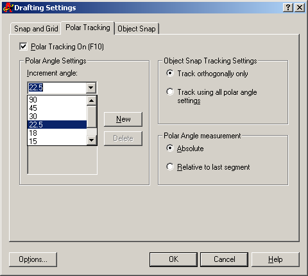Click the Increment angle text field
Screen dimensions: 308x276
click(57, 88)
